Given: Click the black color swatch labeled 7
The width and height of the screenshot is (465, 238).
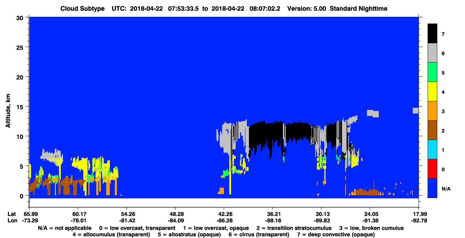Looking at the screenshot, I should pos(432,34).
